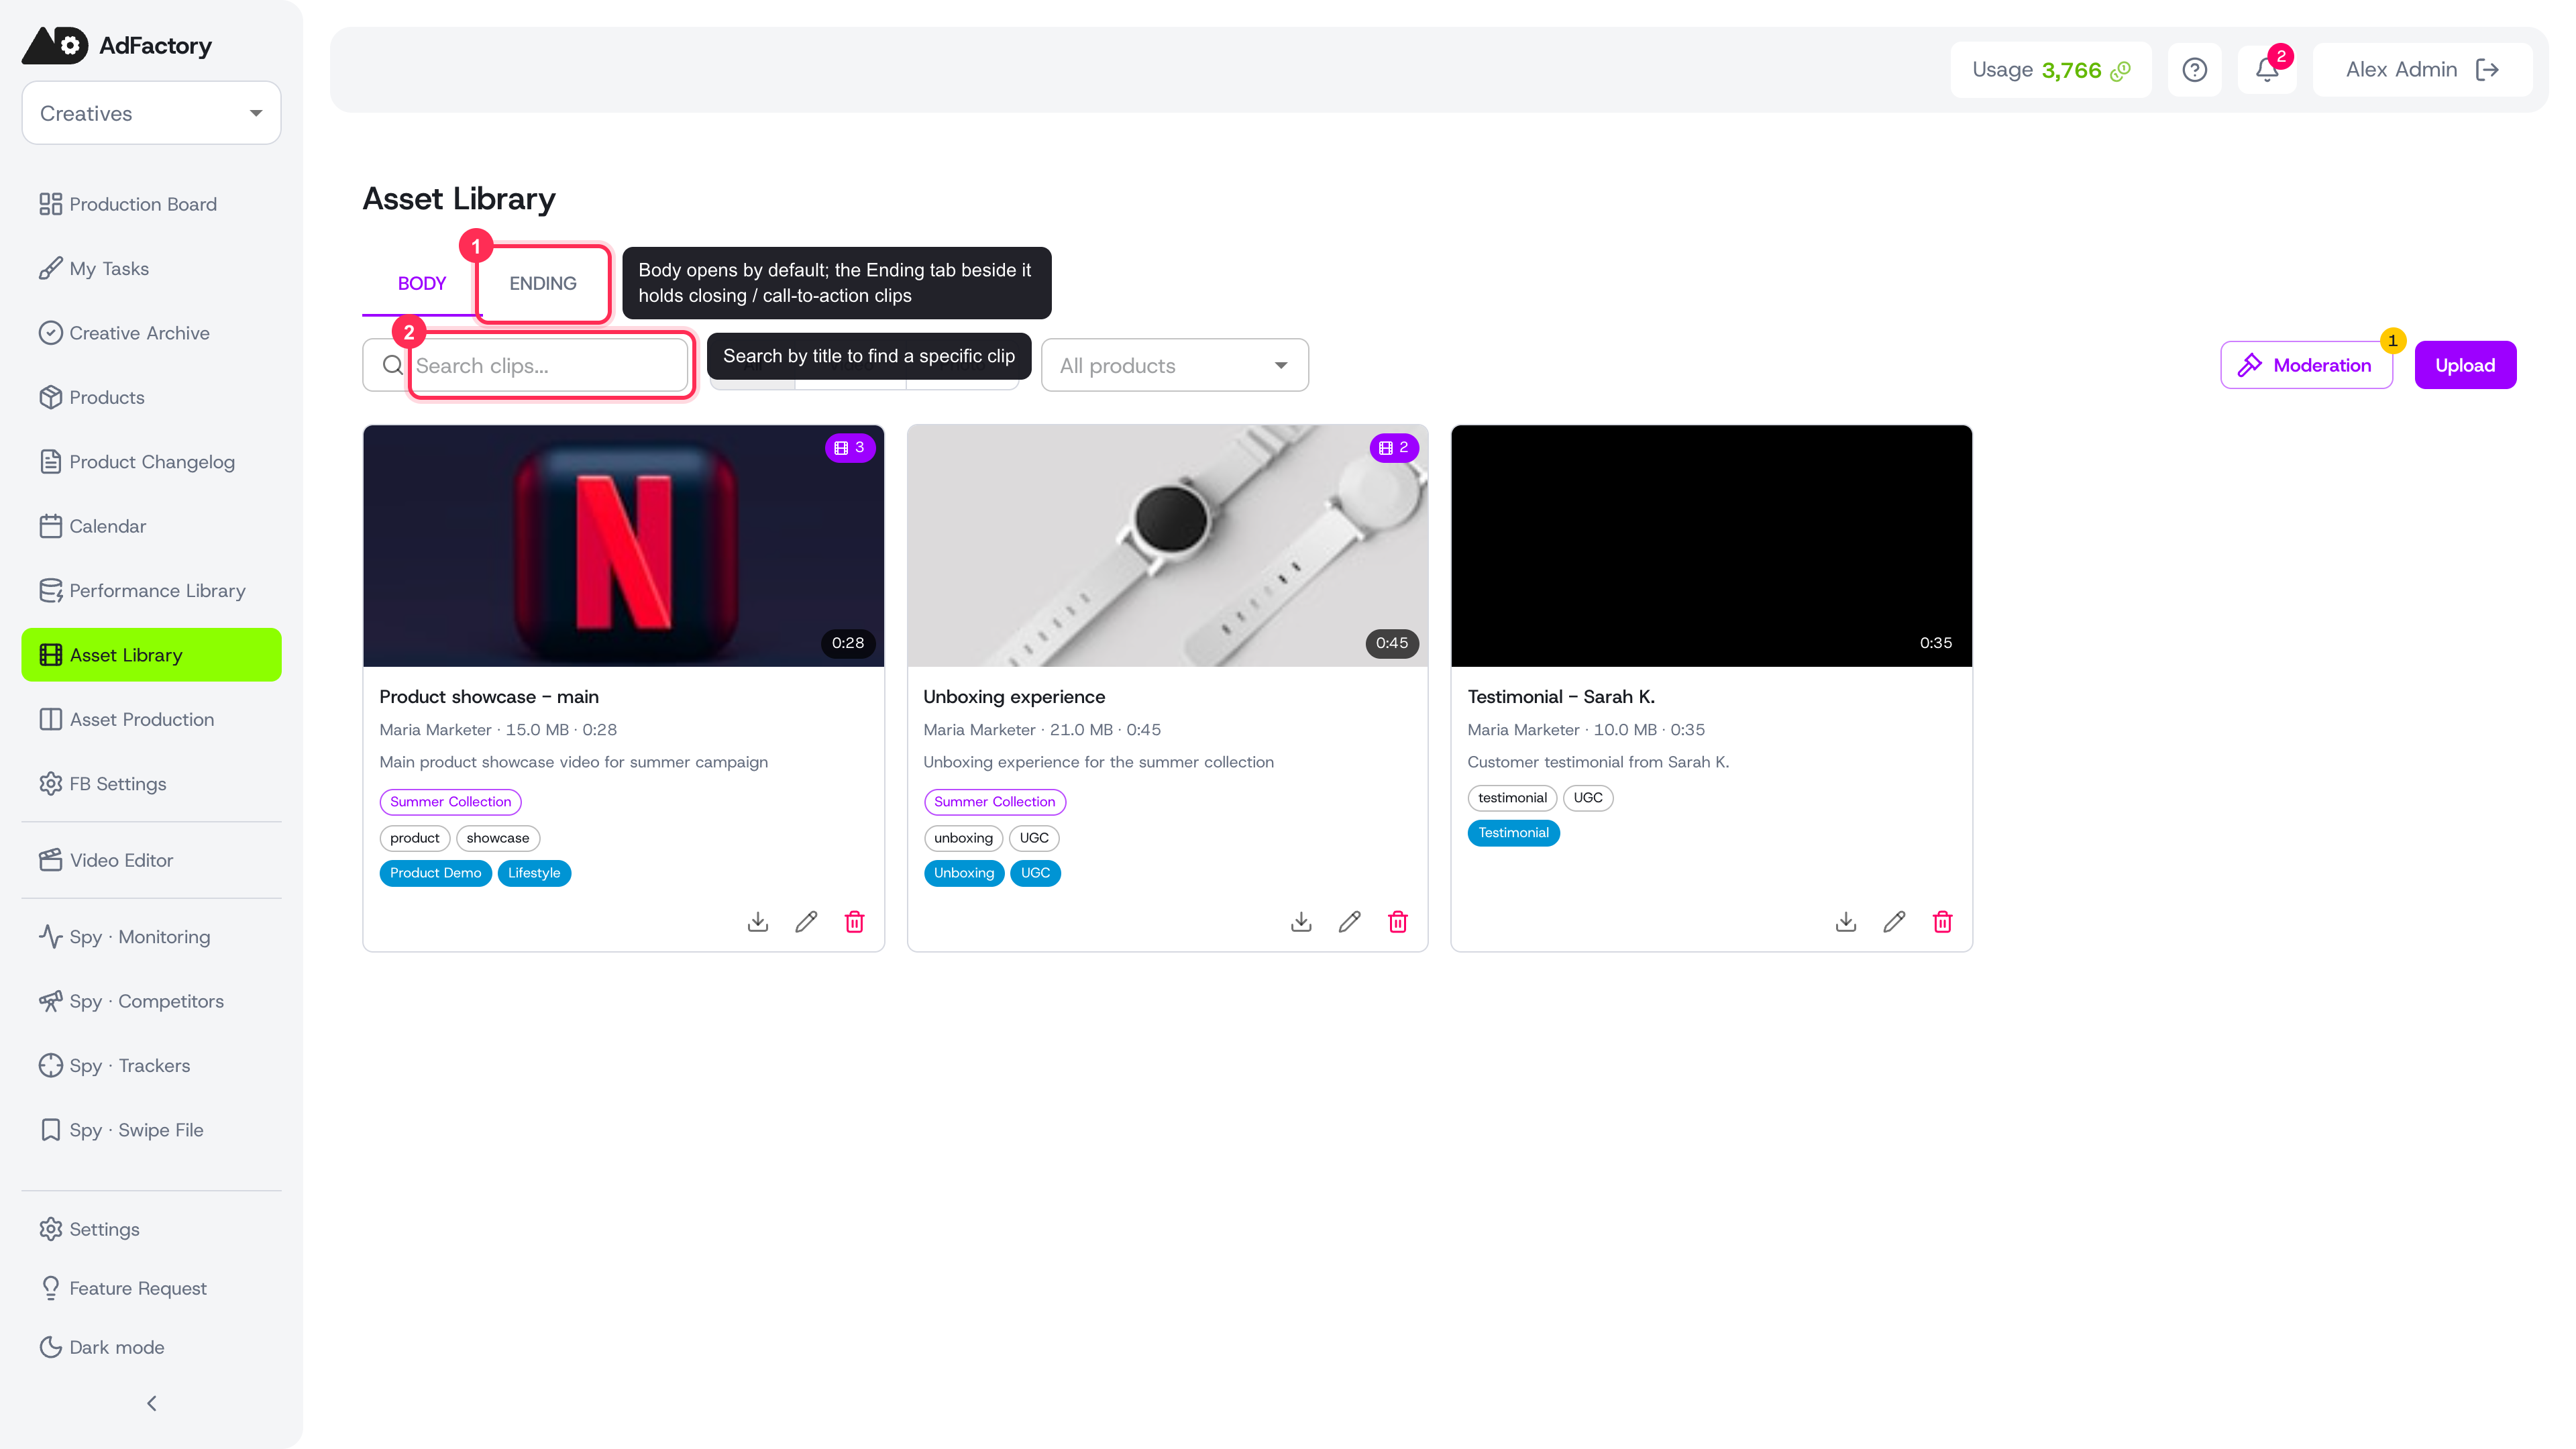Launch the Video Editor

tap(151, 860)
